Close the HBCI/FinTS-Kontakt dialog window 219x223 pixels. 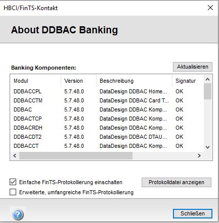tap(210, 8)
